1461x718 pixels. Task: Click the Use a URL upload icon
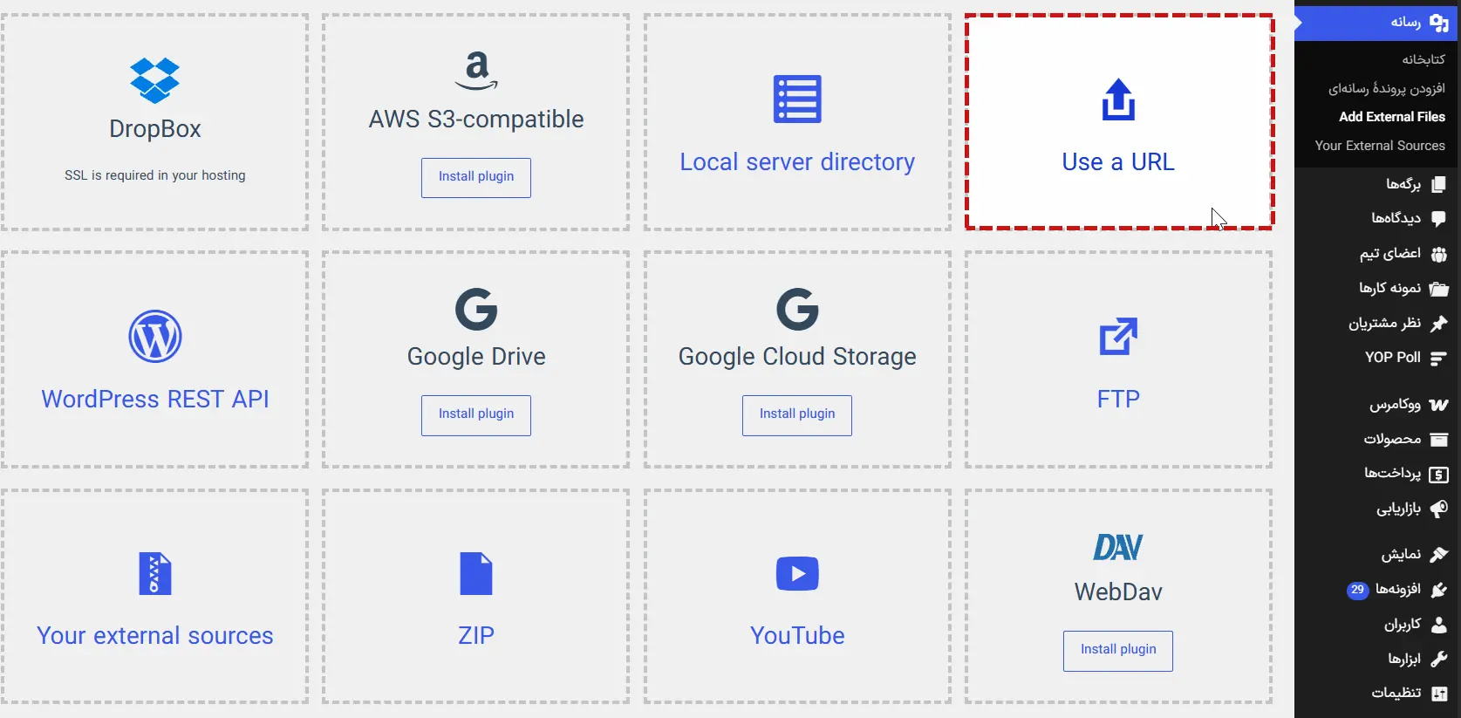[1118, 99]
